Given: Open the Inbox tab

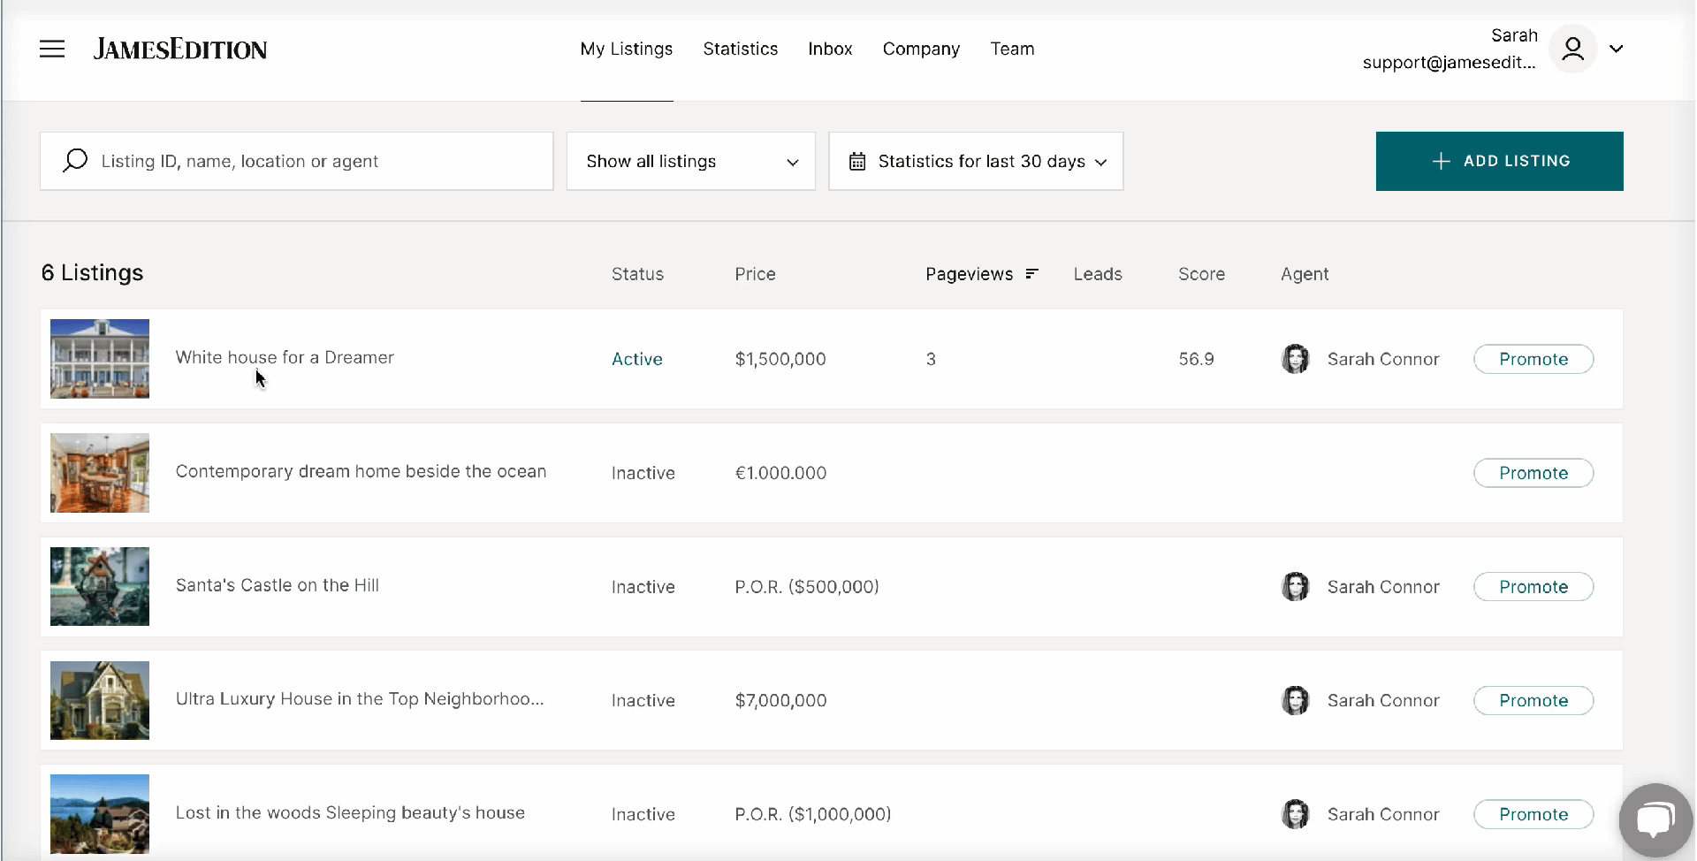Looking at the screenshot, I should [830, 49].
